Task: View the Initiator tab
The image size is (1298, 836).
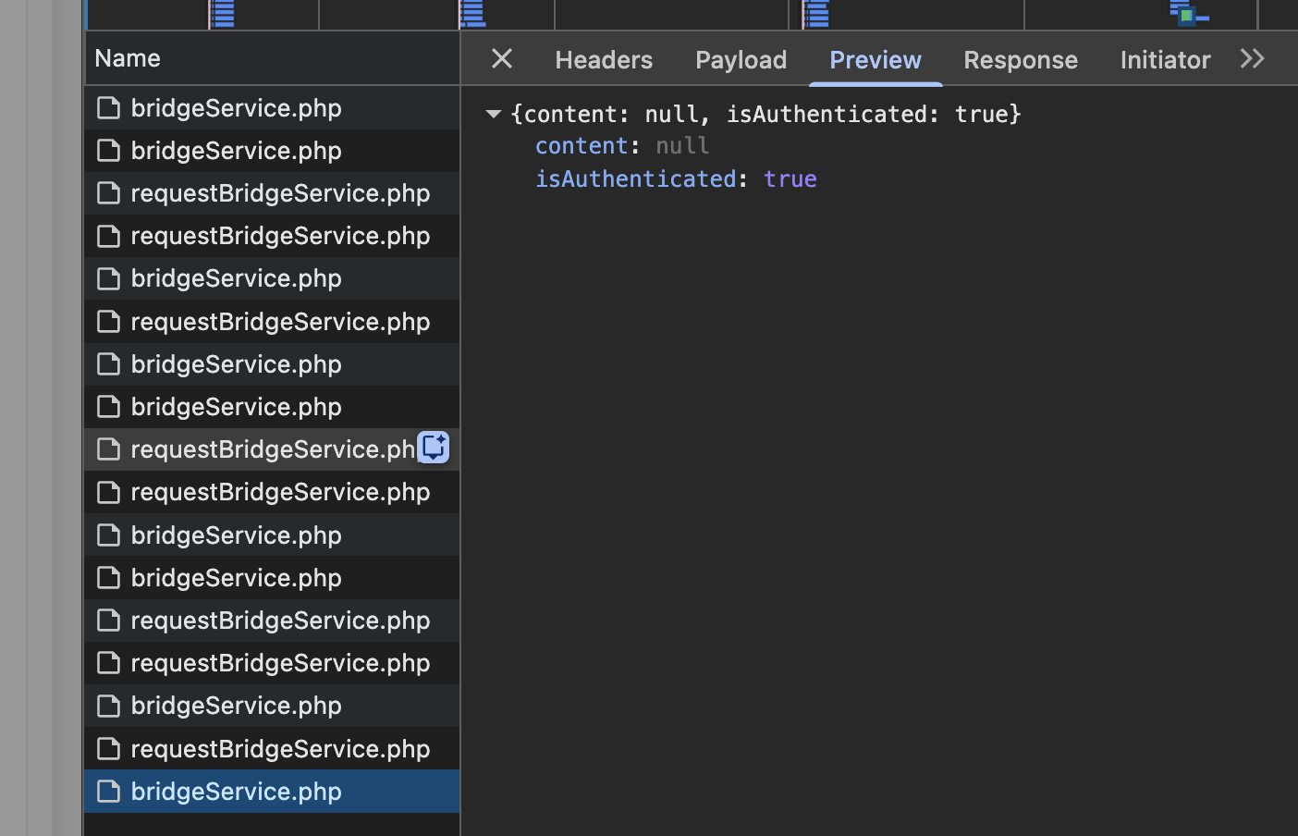Action: tap(1165, 60)
